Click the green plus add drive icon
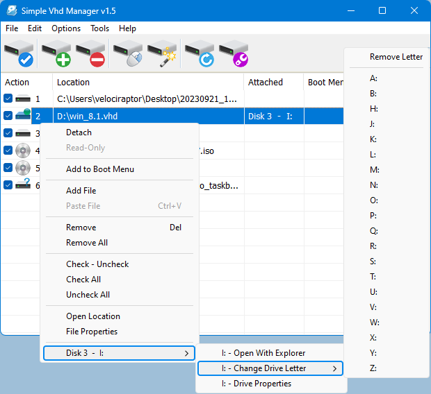This screenshot has width=431, height=394. pyautogui.click(x=56, y=54)
